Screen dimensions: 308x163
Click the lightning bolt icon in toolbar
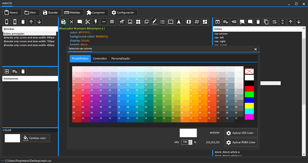pyautogui.click(x=95, y=22)
